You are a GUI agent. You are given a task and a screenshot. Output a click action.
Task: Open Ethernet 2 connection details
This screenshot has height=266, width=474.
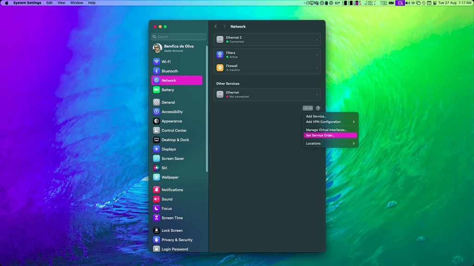(267, 40)
